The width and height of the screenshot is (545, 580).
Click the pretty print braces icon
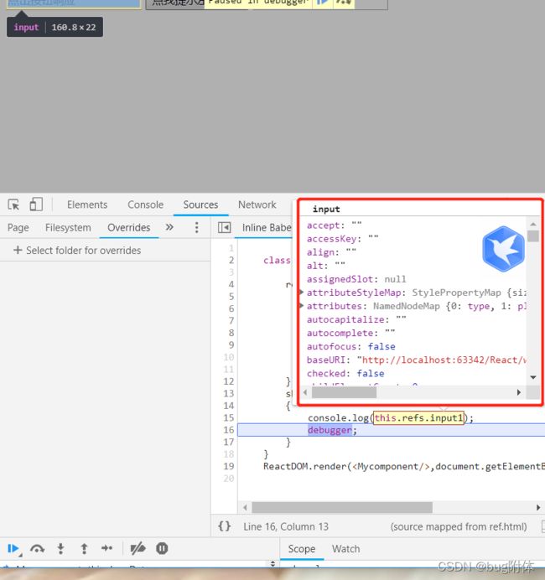pyautogui.click(x=225, y=526)
